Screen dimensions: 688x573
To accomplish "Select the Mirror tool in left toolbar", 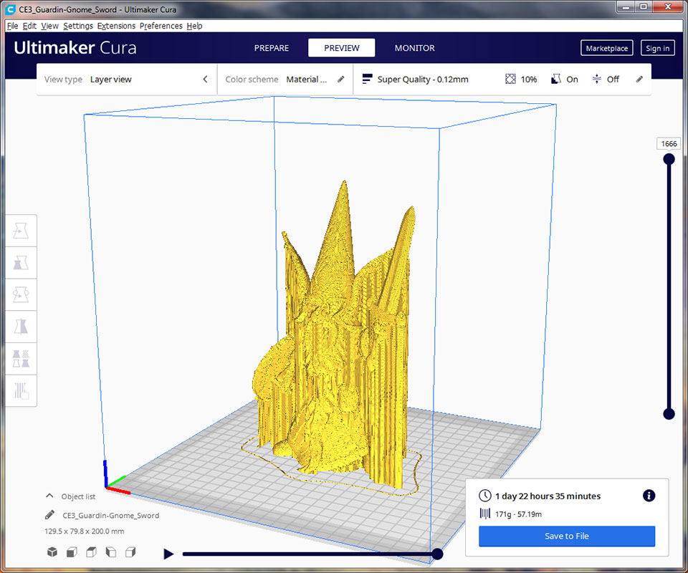I will tap(21, 327).
